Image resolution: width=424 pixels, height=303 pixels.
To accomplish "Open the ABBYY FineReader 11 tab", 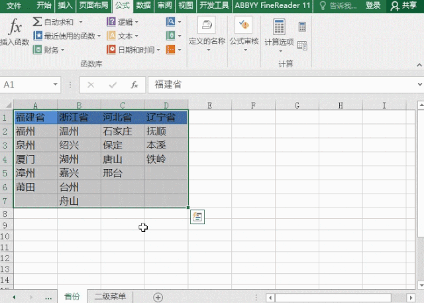I will coord(272,6).
